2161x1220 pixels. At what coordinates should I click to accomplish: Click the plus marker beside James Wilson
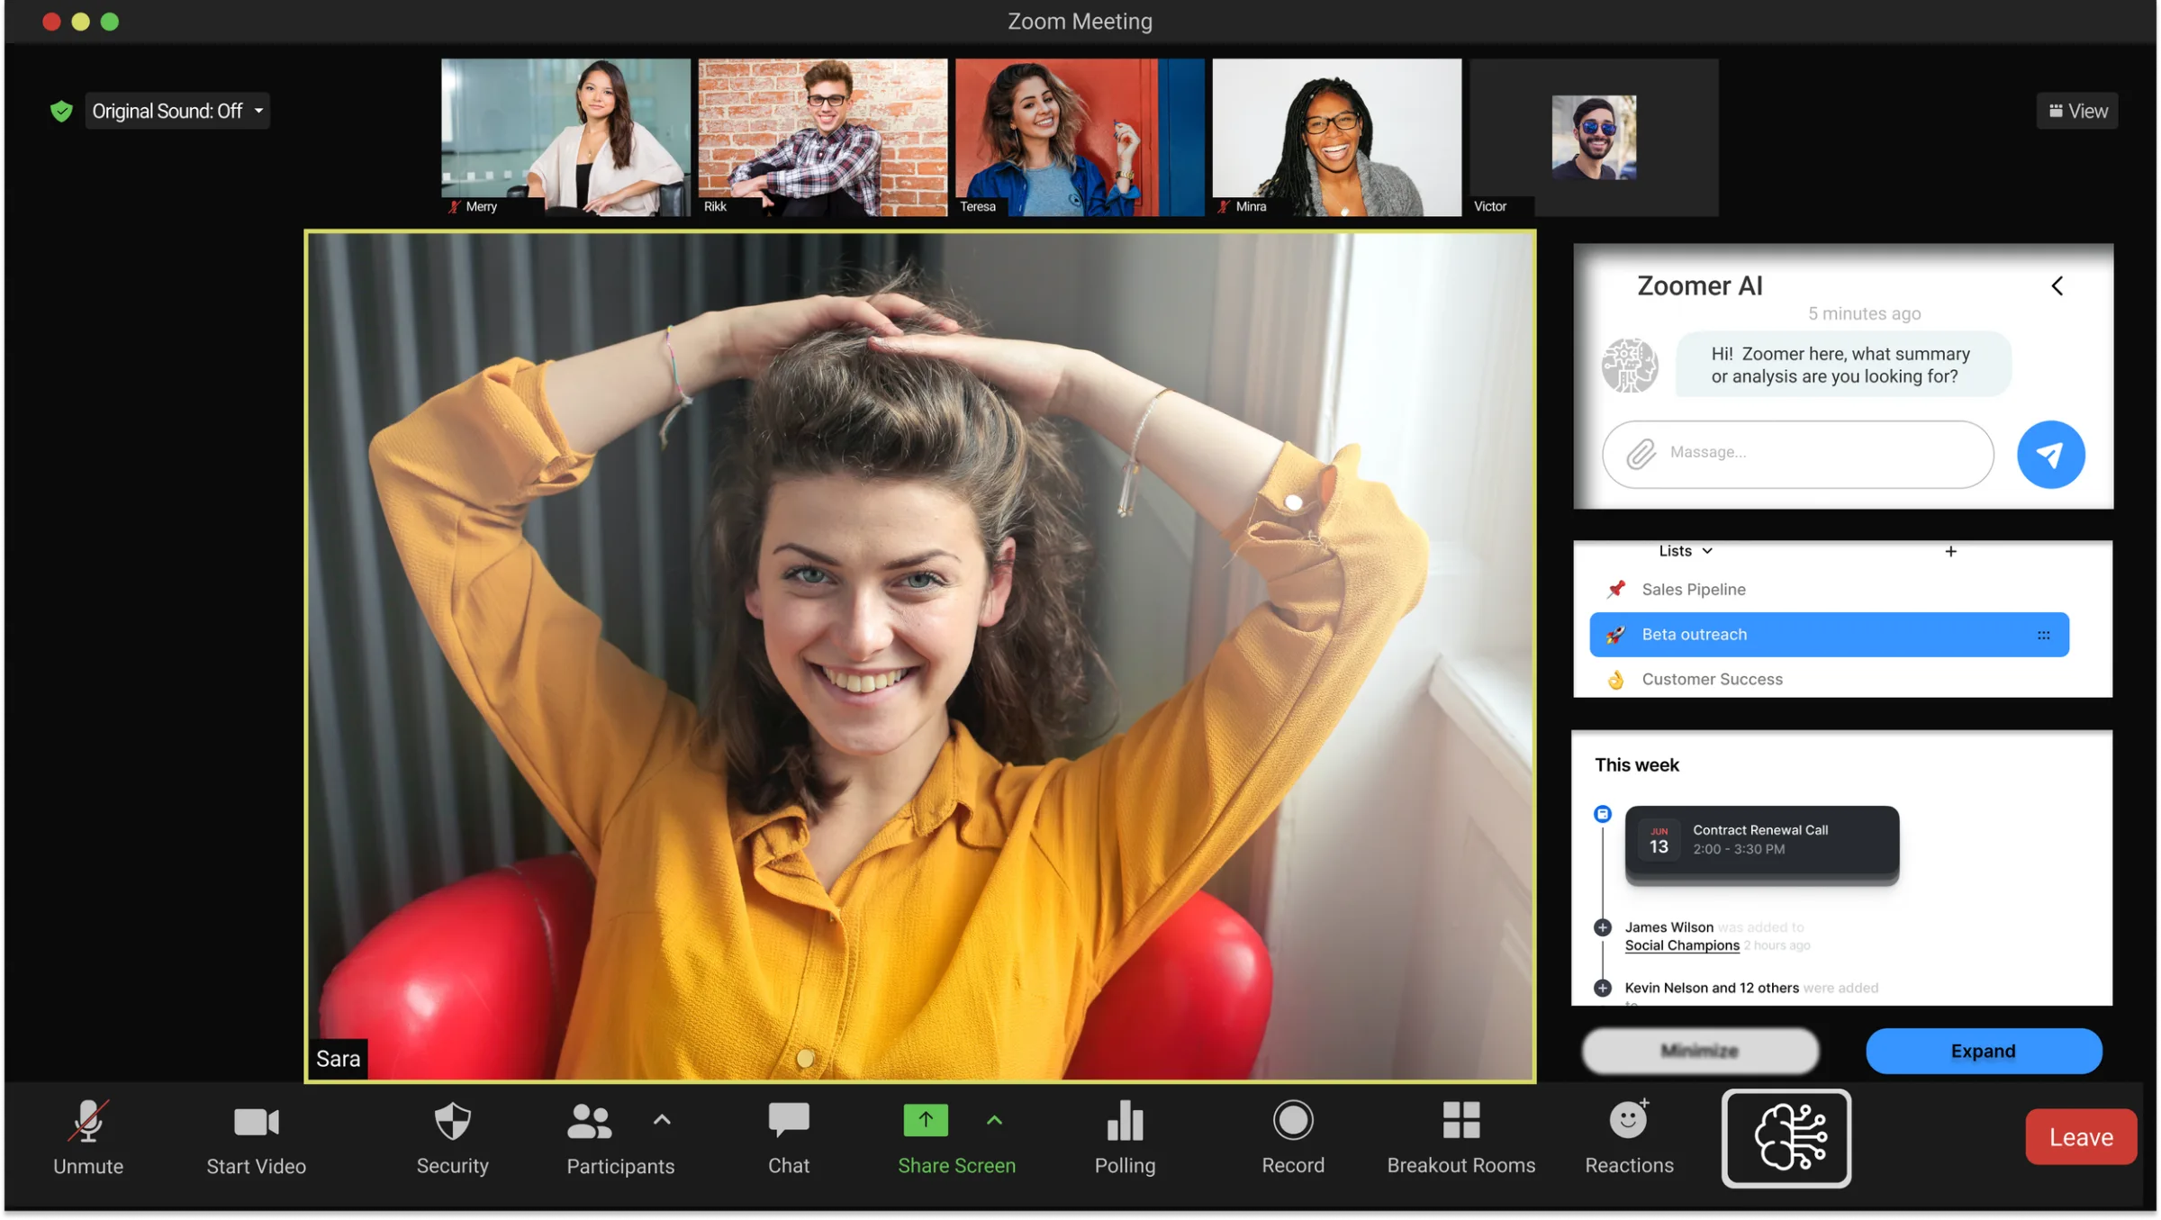[x=1602, y=926]
